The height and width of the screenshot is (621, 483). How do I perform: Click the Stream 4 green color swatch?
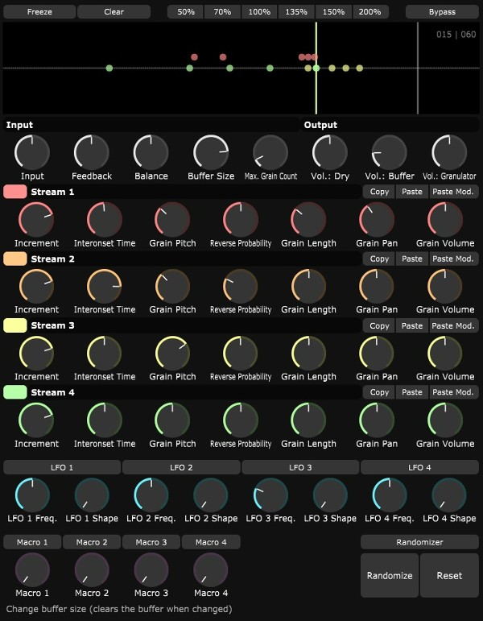coord(15,392)
